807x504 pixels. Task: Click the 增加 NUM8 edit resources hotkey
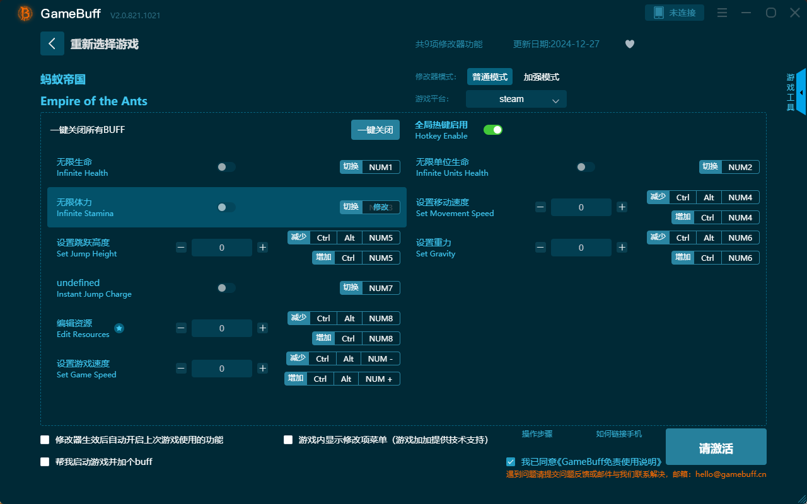click(356, 338)
